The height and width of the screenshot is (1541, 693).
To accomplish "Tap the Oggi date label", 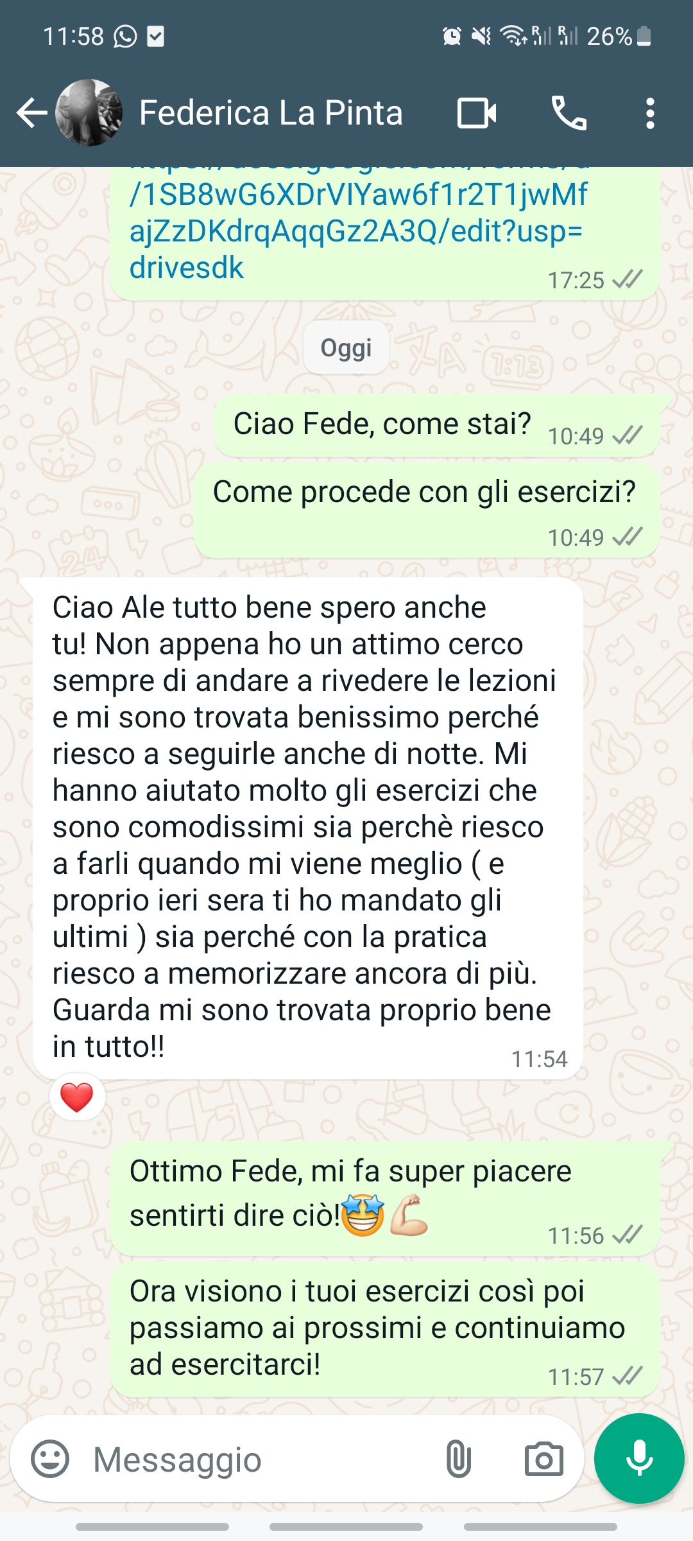I will point(346,348).
